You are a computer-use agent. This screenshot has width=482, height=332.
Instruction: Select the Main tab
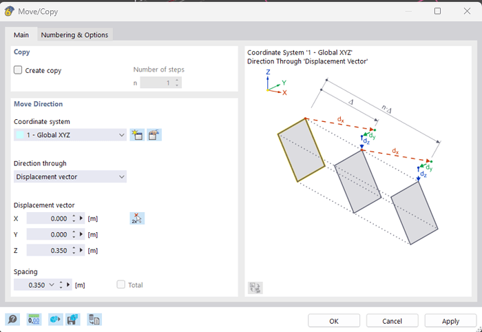(21, 35)
